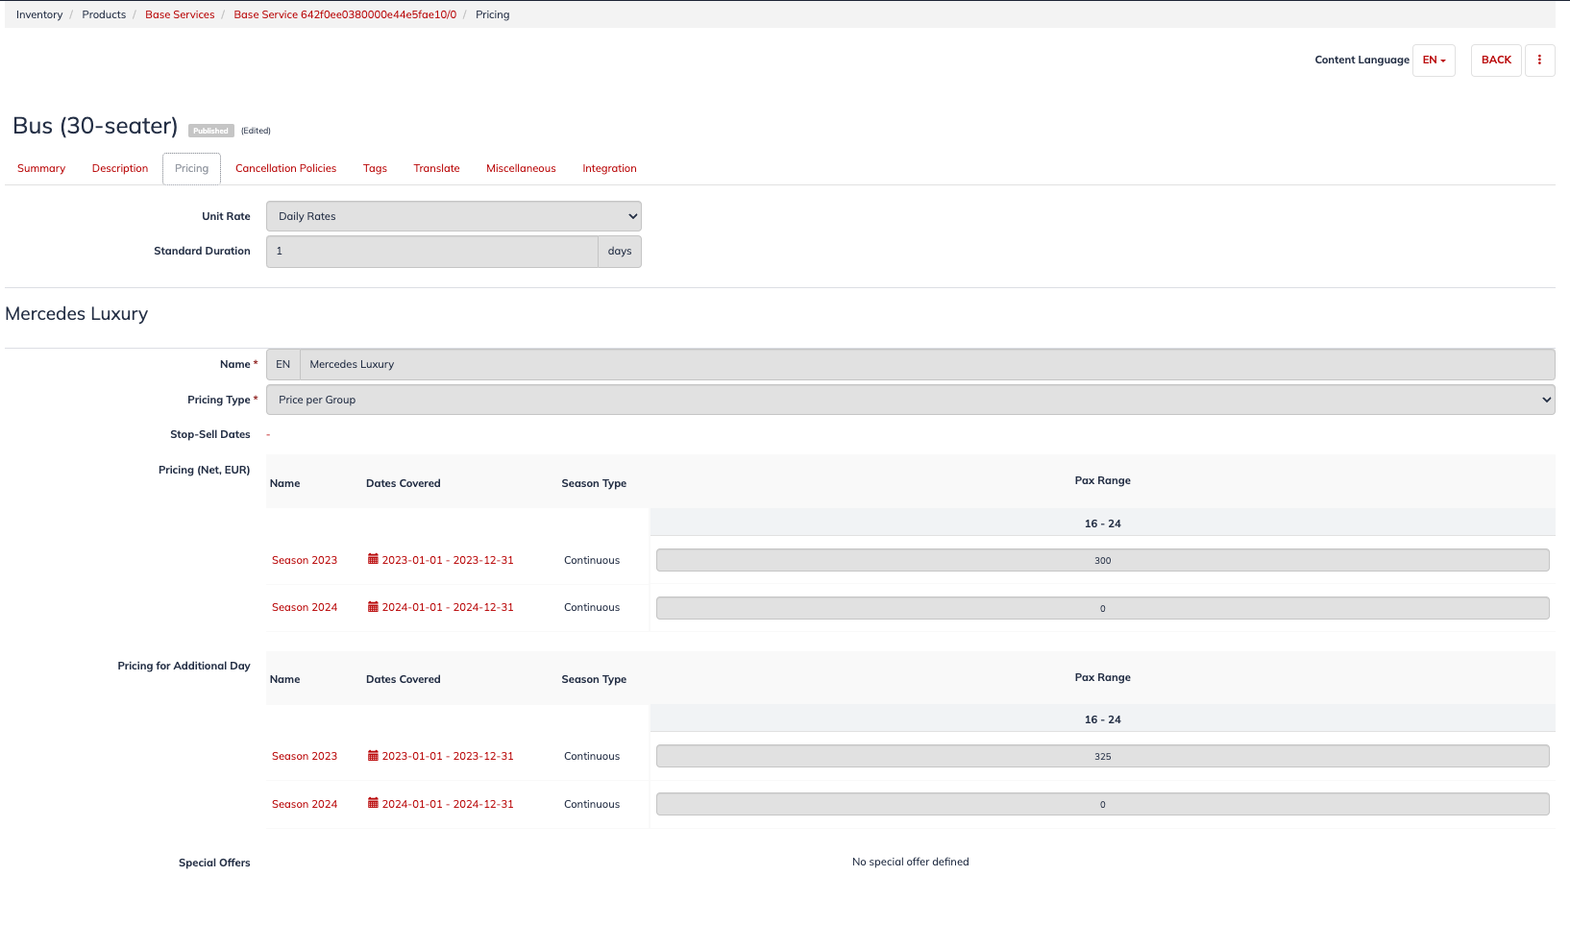The image size is (1570, 949).
Task: Click calendar icon for Season 2024 pricing dates
Action: pyautogui.click(x=373, y=607)
